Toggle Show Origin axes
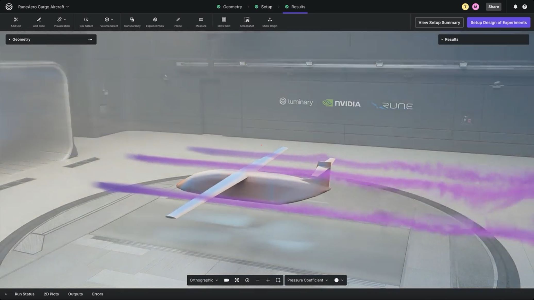The width and height of the screenshot is (534, 300). [270, 22]
